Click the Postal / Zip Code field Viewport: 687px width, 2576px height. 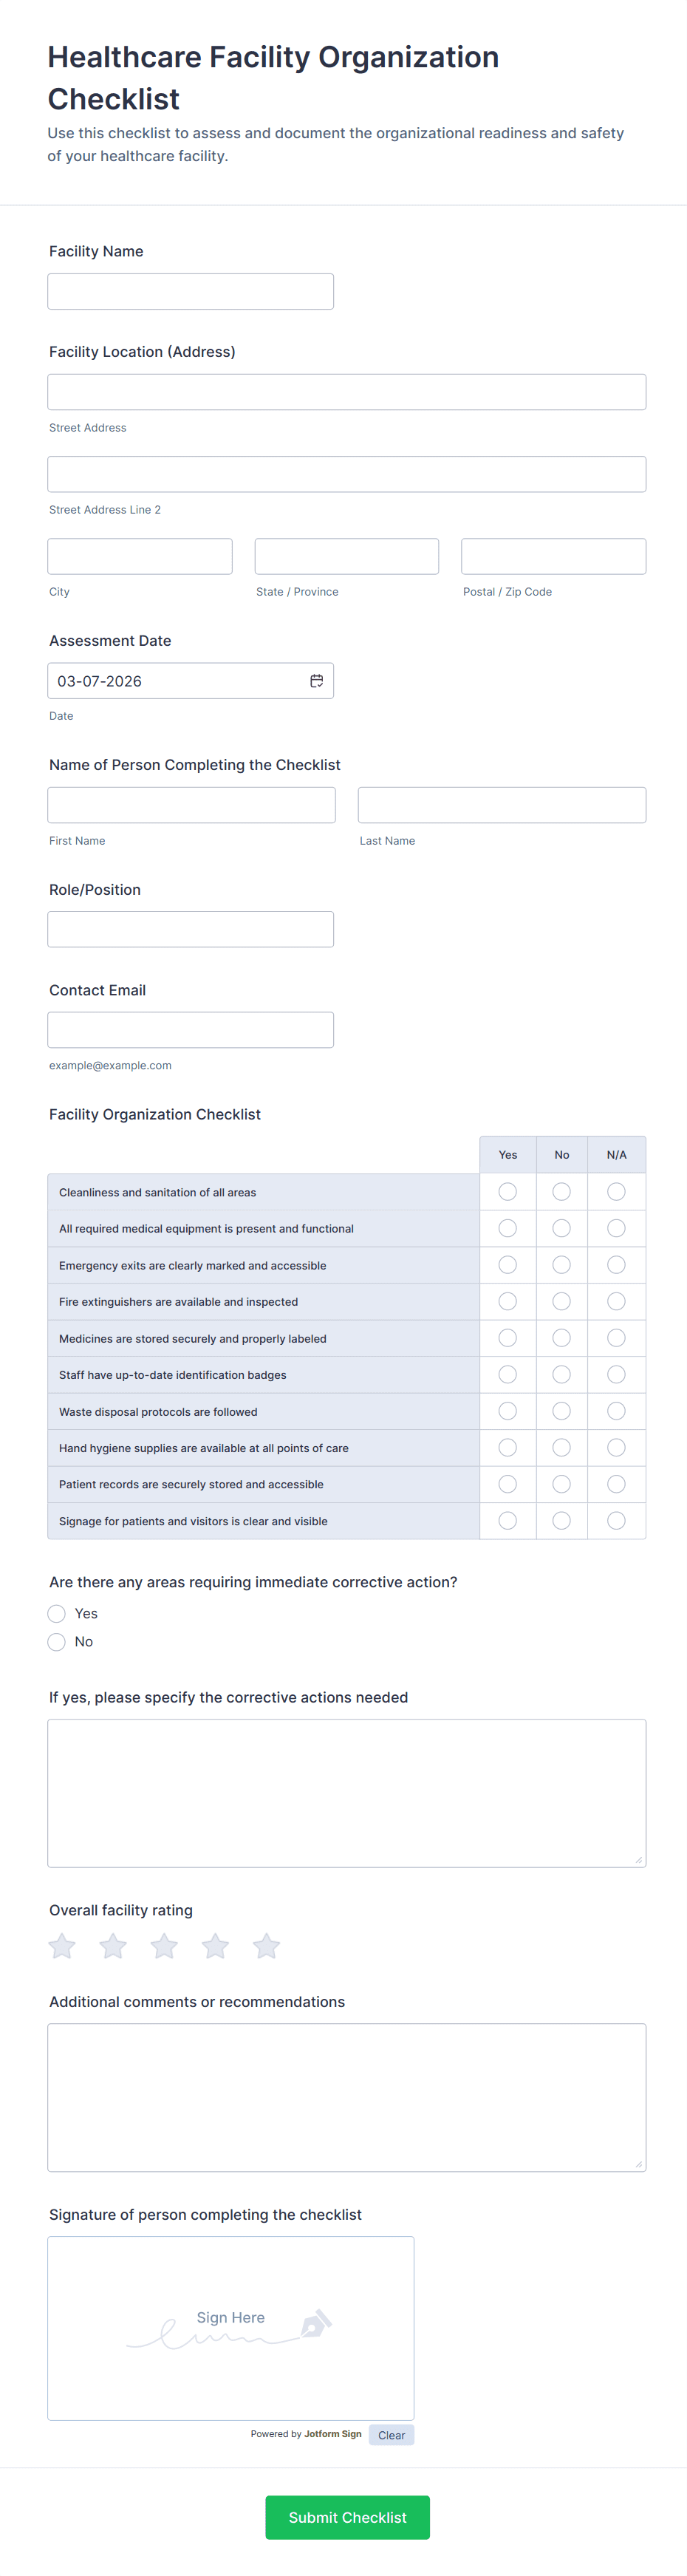[x=553, y=556]
